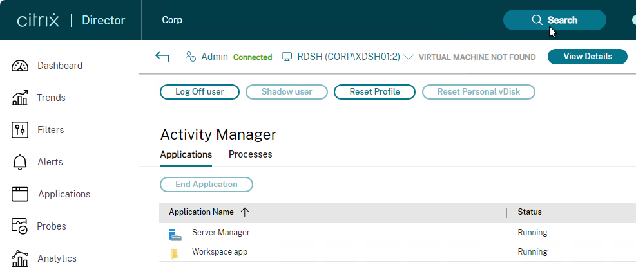
Task: Click the Server Manager app icon
Action: pyautogui.click(x=175, y=234)
